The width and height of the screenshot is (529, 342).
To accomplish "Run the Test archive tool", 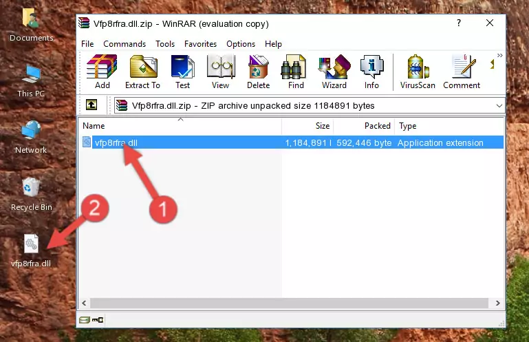I will click(x=182, y=72).
